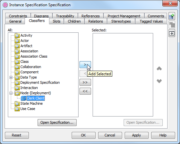Click inside the empty Selected list box
This screenshot has height=144, width=180.
point(123,75)
